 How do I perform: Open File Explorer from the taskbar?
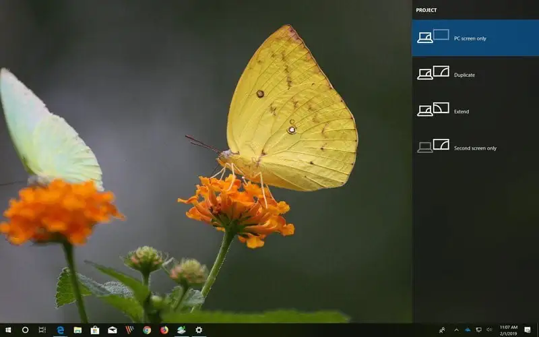pos(77,330)
